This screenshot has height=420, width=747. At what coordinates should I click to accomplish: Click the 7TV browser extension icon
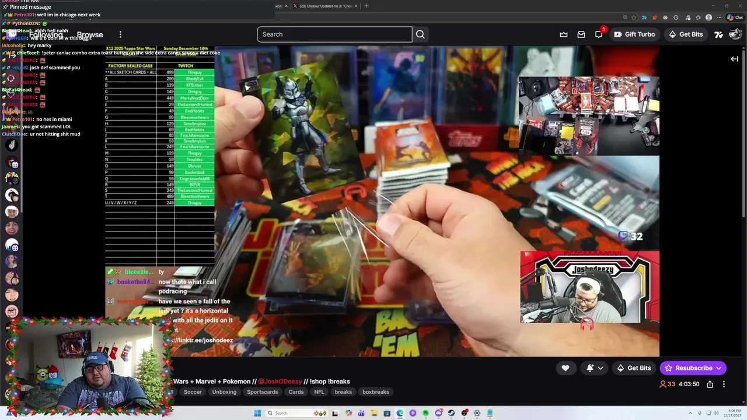[x=644, y=17]
